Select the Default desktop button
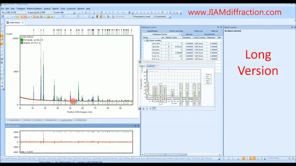This screenshot has height=166, width=296. coord(23,159)
